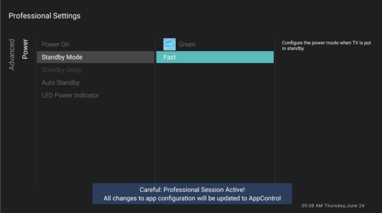Click the Professional Settings page title
This screenshot has width=382, height=213.
pos(44,16)
